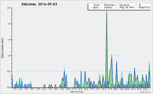Click the 0.0 value on Y axis
The height and width of the screenshot is (94, 153).
pyautogui.click(x=9, y=87)
